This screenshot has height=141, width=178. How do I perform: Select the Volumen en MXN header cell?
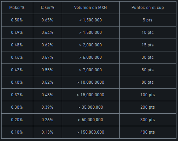[91, 7]
